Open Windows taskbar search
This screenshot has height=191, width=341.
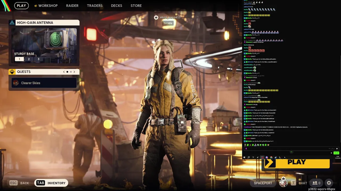[x=249, y=157]
